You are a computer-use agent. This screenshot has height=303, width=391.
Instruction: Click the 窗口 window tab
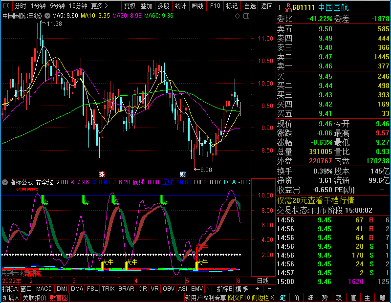pos(26,289)
